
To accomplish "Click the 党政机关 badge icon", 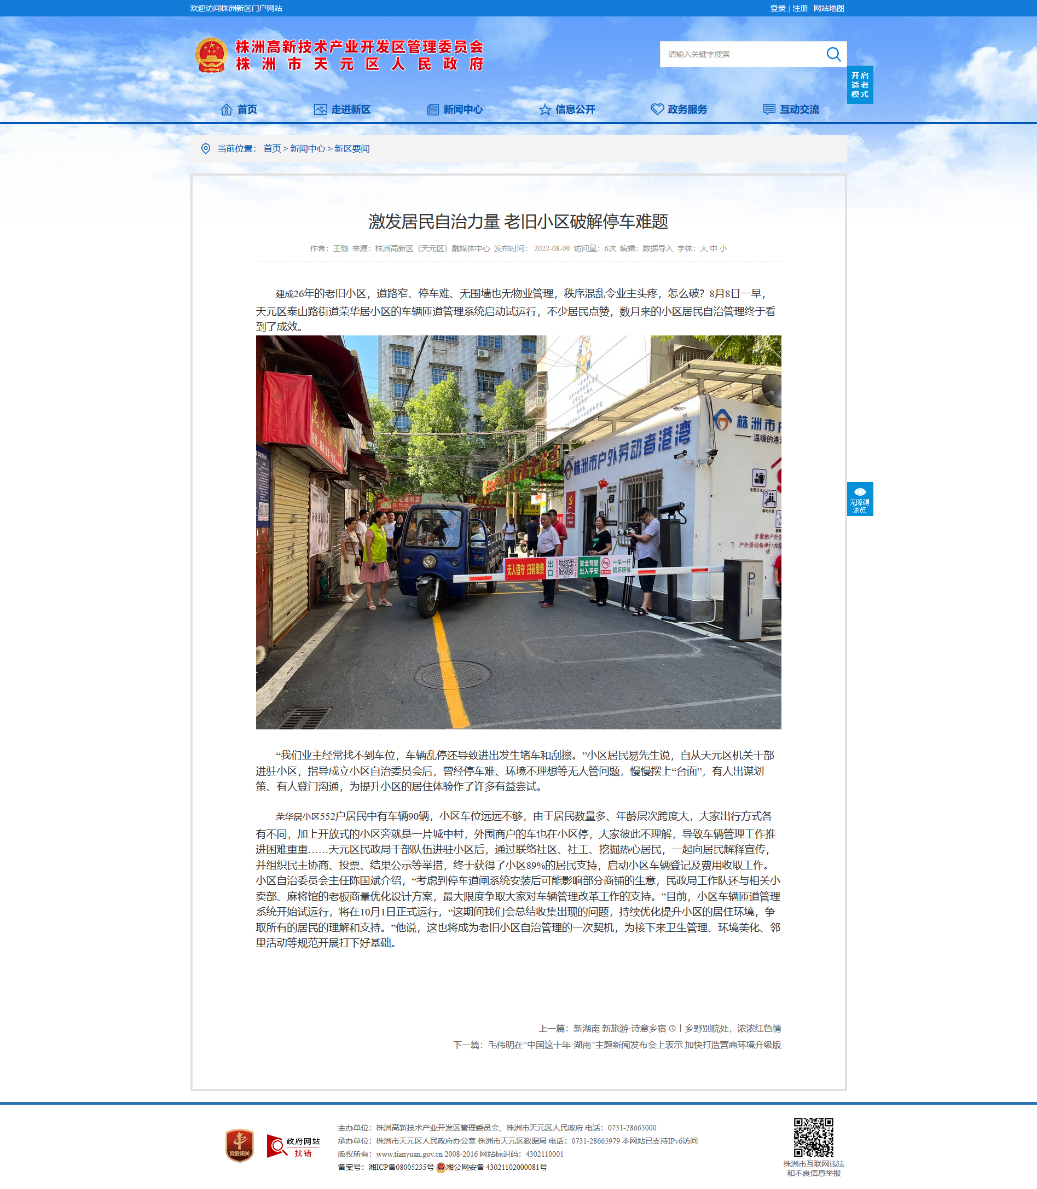I will click(240, 1146).
